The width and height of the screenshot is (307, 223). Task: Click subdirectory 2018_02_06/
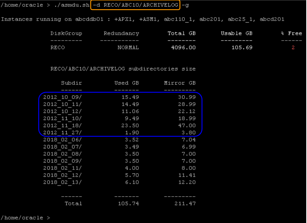tap(62, 140)
